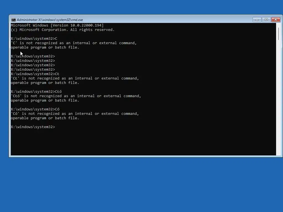The image size is (283, 212).
Task: Click the error line starting with 'C' is not recognized
Action: [74, 43]
